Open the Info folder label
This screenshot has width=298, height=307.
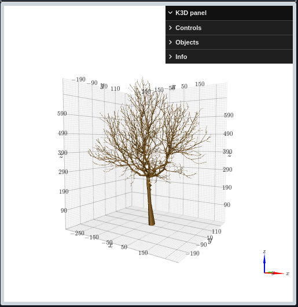[181, 57]
